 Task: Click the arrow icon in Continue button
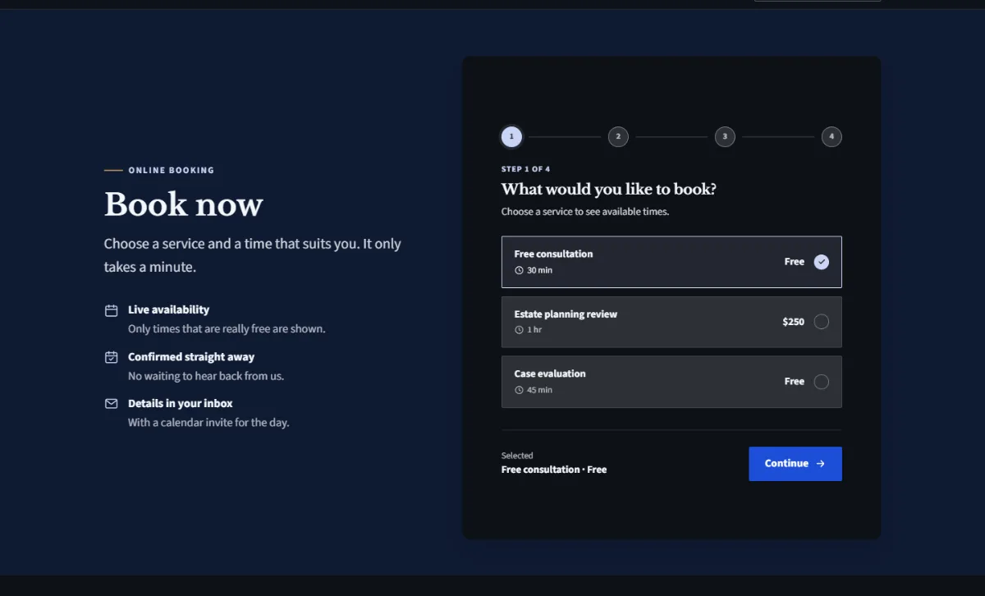pos(820,464)
